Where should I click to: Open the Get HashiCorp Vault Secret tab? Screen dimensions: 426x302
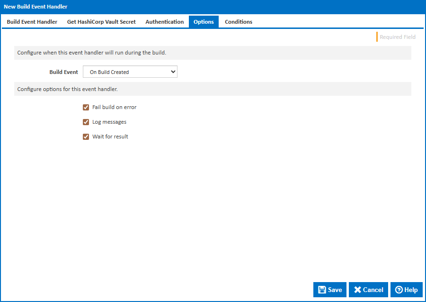coord(101,22)
